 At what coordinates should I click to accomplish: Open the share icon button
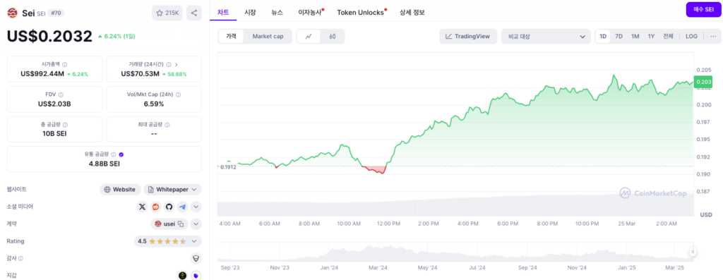194,13
